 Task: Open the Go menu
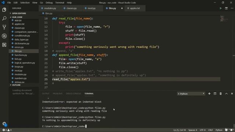click(x=41, y=3)
